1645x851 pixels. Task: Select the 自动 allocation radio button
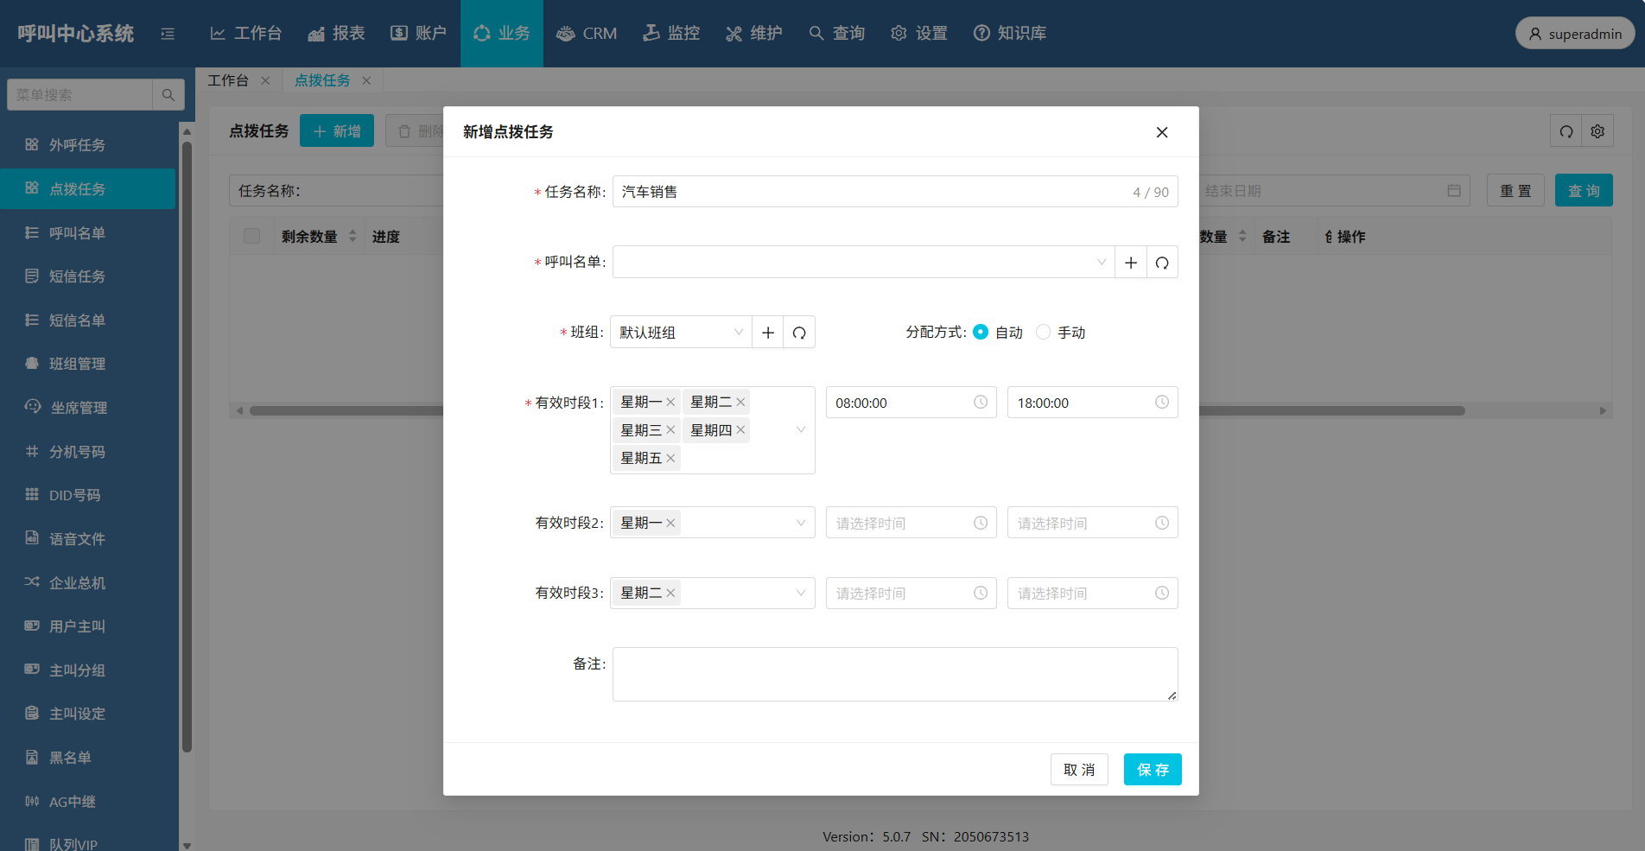(981, 332)
